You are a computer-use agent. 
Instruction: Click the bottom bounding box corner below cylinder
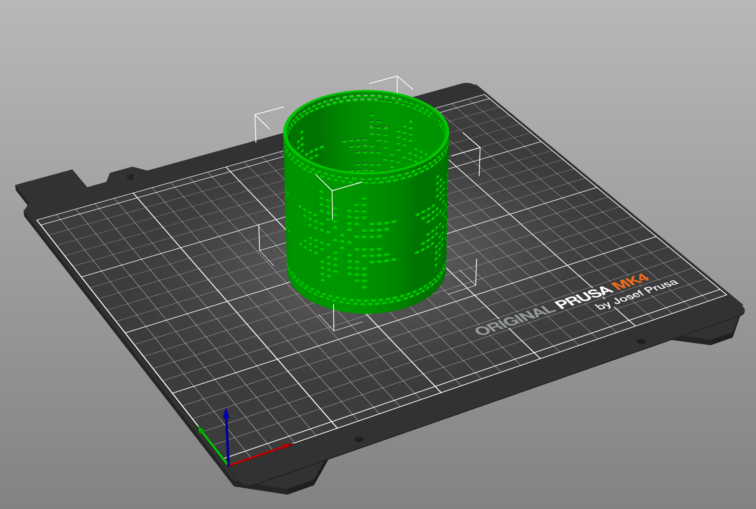[334, 331]
